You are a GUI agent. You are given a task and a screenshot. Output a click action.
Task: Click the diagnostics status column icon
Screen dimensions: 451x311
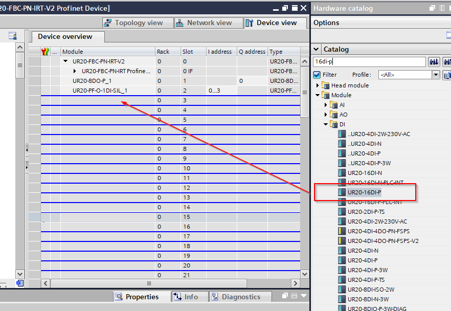coord(45,52)
